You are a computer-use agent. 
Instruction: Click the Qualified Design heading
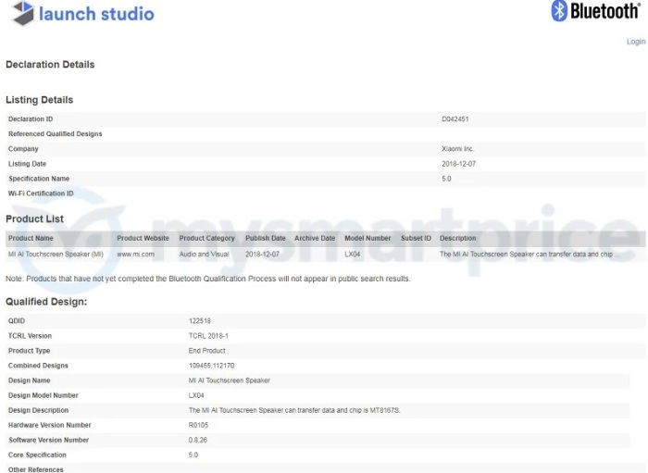(46, 302)
